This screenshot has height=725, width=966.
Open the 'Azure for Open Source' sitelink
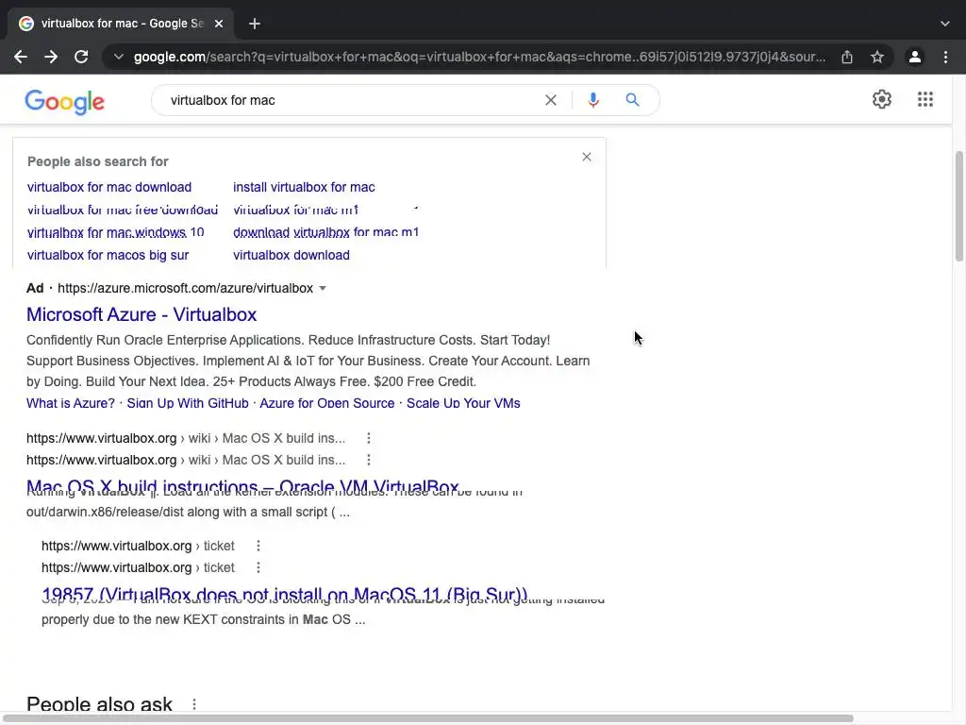pos(327,403)
